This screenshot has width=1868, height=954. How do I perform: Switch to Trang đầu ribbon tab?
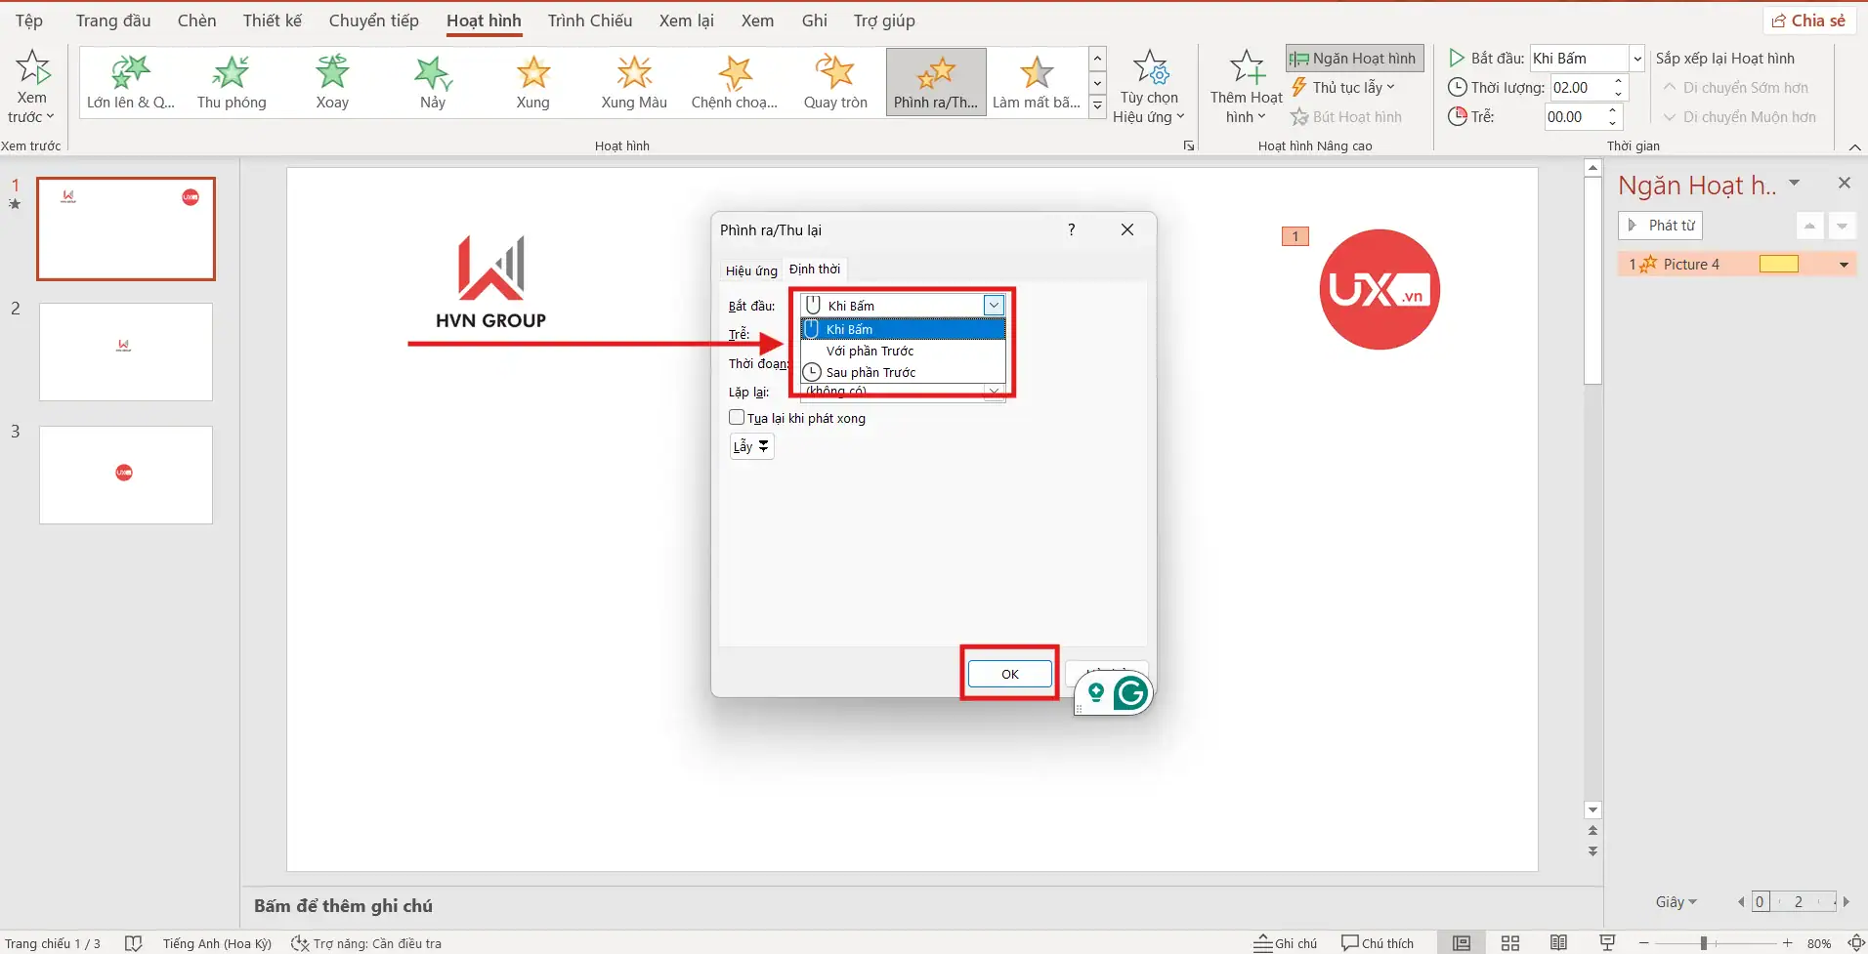[113, 21]
